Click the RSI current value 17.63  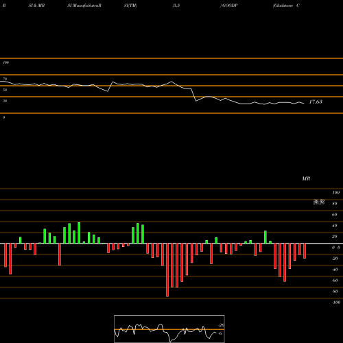point(316,102)
